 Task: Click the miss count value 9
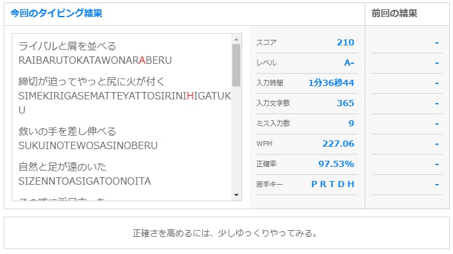coord(351,123)
